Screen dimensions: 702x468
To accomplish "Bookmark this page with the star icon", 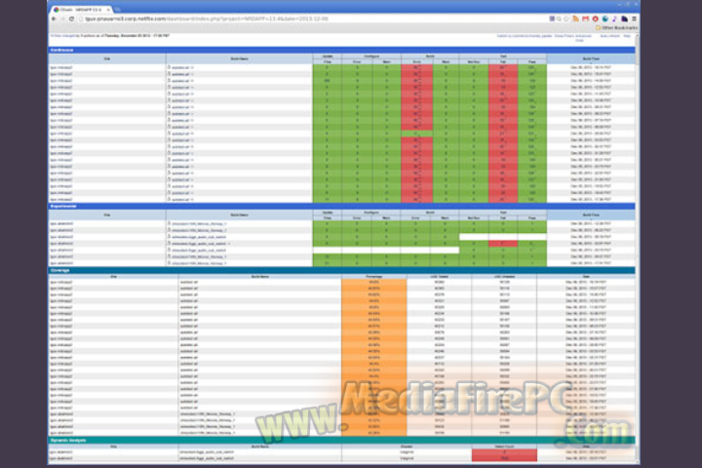I will (x=566, y=19).
